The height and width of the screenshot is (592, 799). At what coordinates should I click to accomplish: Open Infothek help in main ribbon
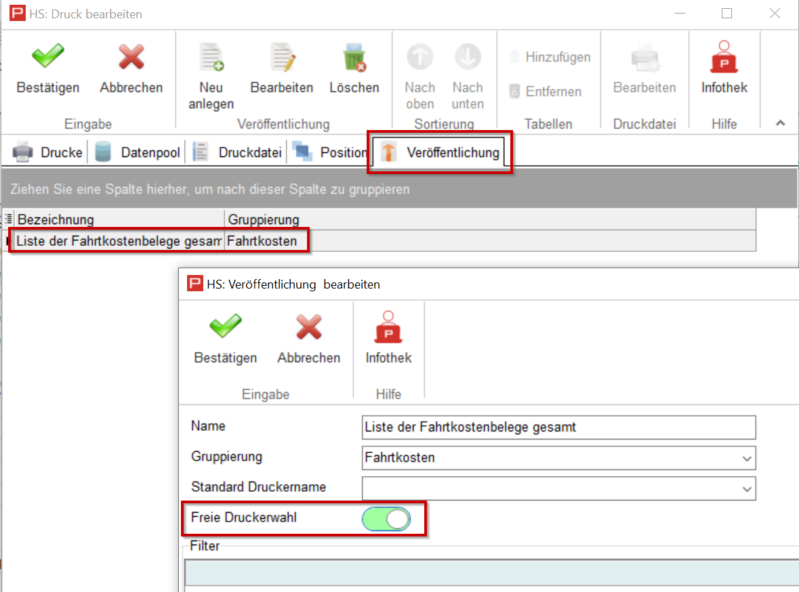[724, 58]
